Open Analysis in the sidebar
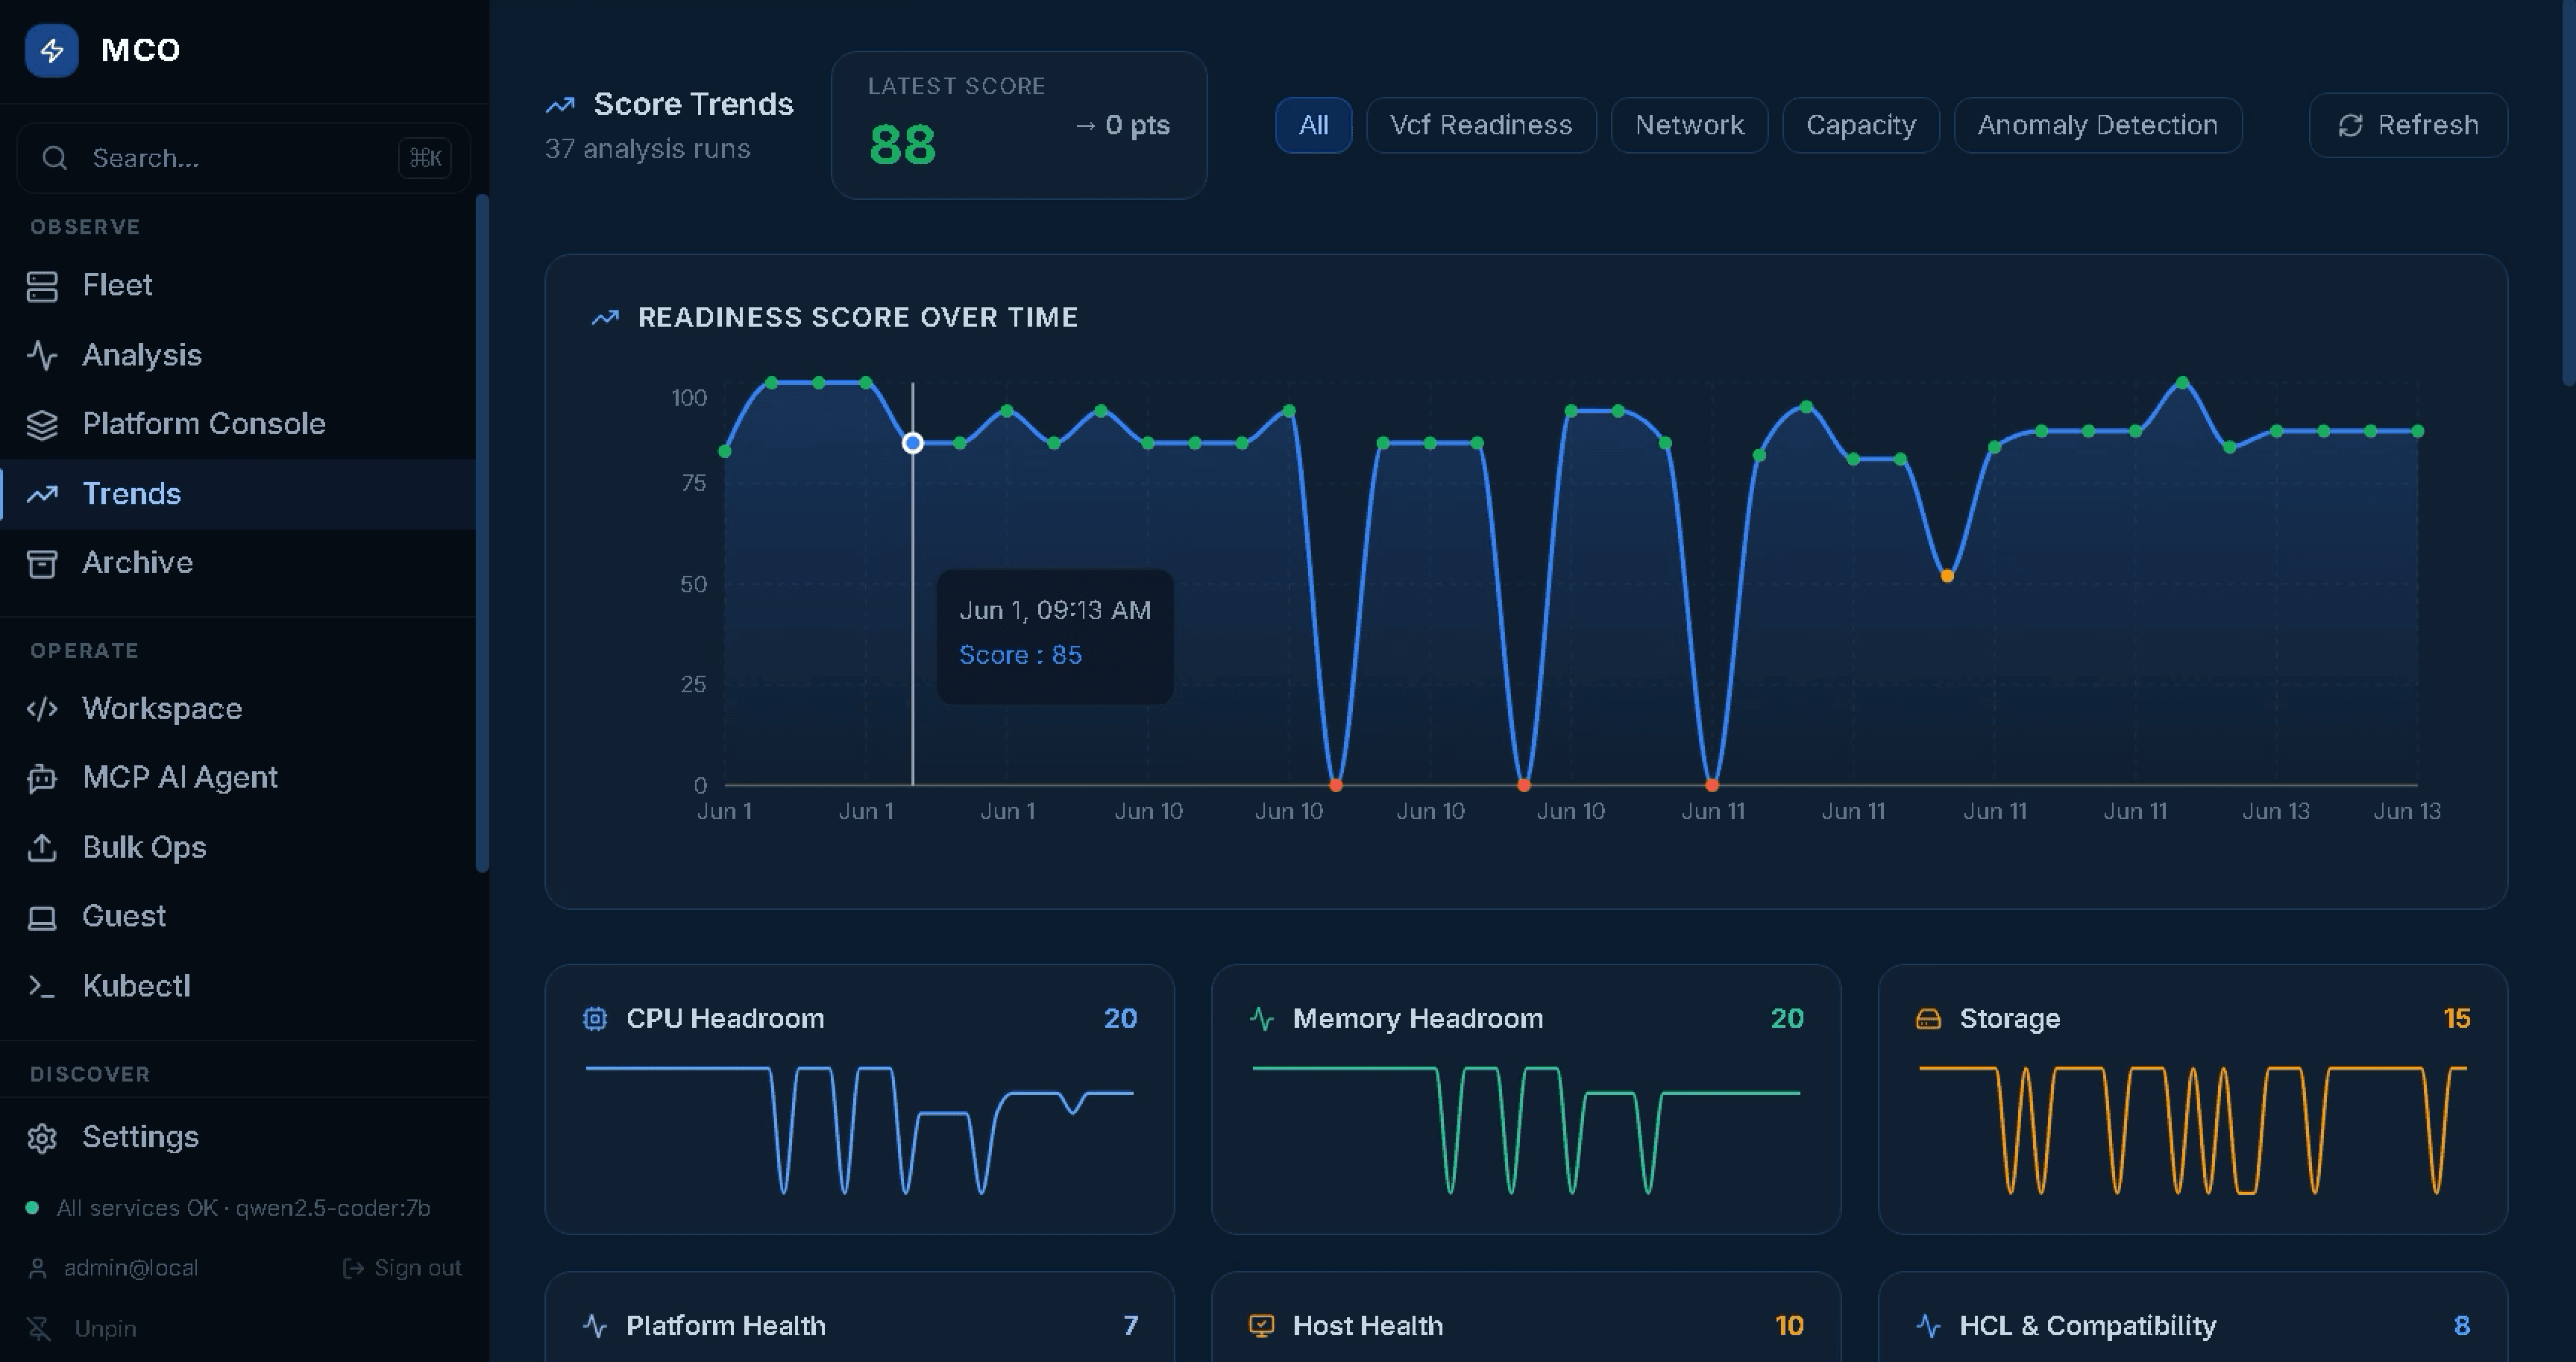 point(238,355)
